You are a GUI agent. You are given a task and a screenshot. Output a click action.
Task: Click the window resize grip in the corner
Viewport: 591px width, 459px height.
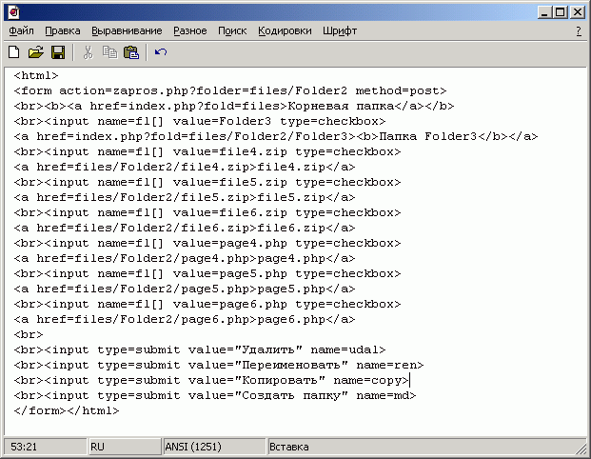point(581,449)
